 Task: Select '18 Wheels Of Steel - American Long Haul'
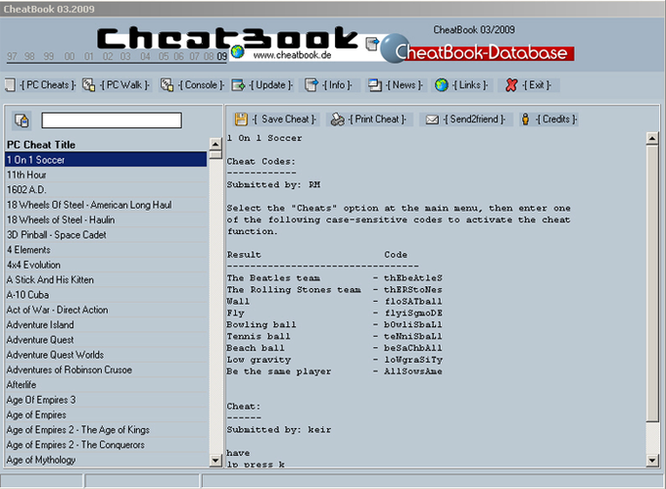106,205
